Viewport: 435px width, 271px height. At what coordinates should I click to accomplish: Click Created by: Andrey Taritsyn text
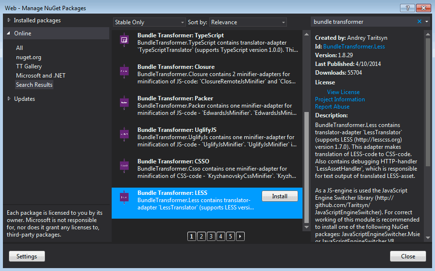coord(351,38)
